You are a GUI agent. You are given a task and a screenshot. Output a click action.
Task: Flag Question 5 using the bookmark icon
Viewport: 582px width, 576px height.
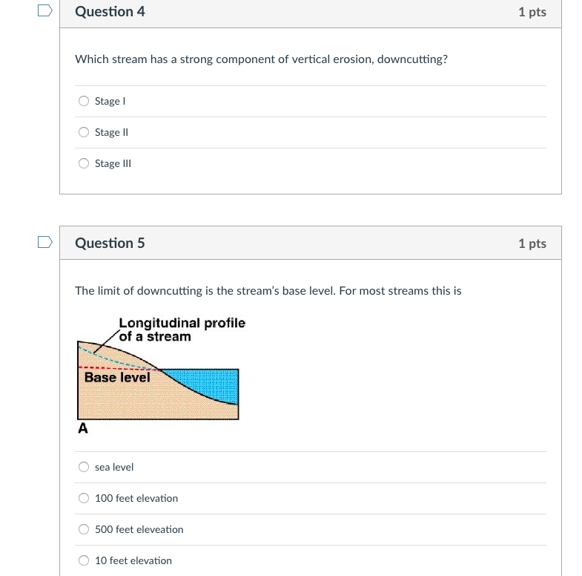[45, 242]
